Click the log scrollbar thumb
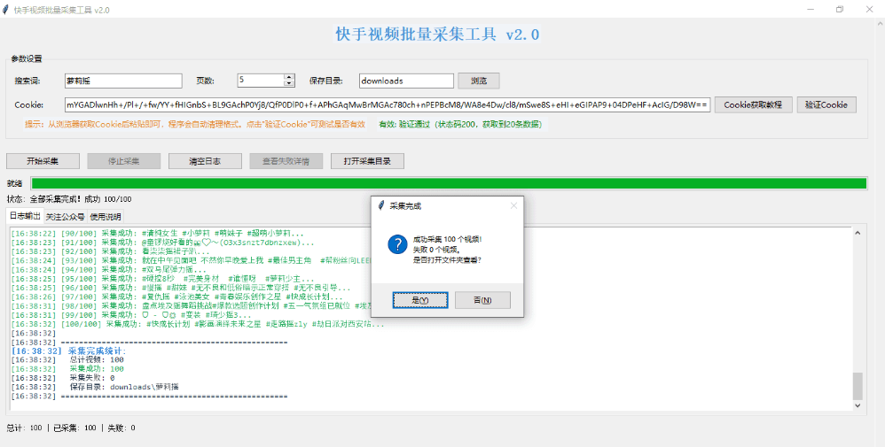The width and height of the screenshot is (885, 447). [858, 386]
